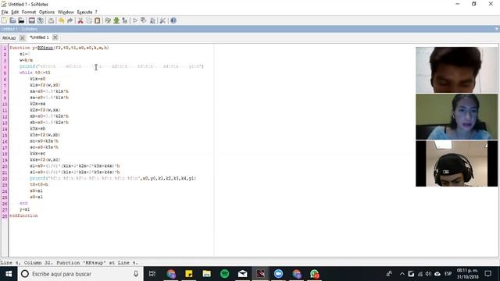Image resolution: width=500 pixels, height=281 pixels.
Task: Click the k4s=f2(w,xc) code line
Action: (x=45, y=159)
